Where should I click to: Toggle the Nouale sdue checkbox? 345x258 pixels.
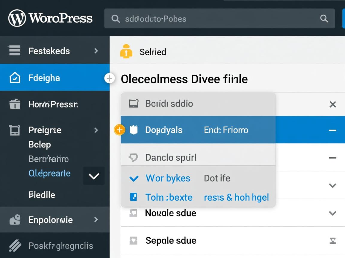click(133, 213)
